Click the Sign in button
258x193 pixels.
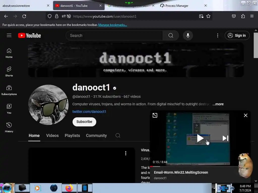pyautogui.click(x=237, y=35)
